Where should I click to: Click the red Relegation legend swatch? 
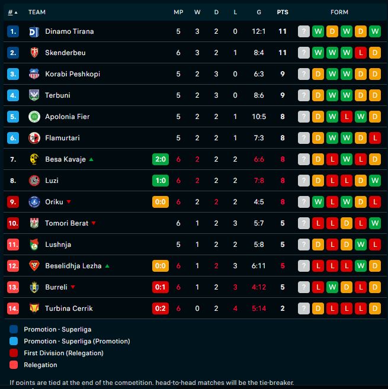pos(14,365)
